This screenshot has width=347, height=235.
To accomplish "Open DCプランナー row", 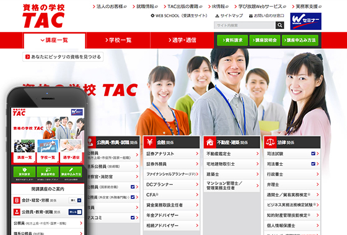I will (x=172, y=184).
